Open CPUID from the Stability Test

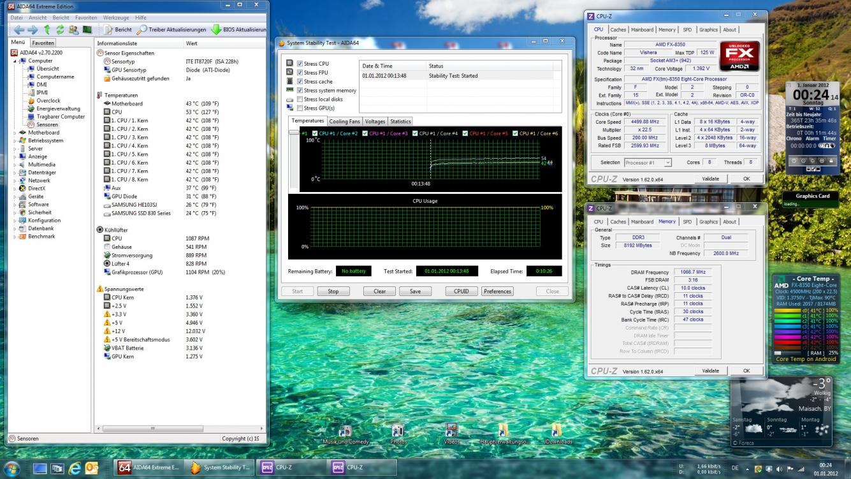coord(461,291)
